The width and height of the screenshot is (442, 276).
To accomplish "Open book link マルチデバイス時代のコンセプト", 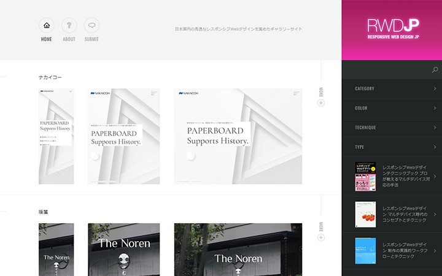I will tap(405, 214).
